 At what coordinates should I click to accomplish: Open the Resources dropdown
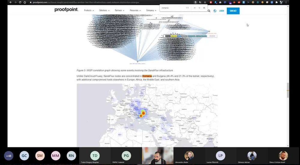[x=135, y=10]
